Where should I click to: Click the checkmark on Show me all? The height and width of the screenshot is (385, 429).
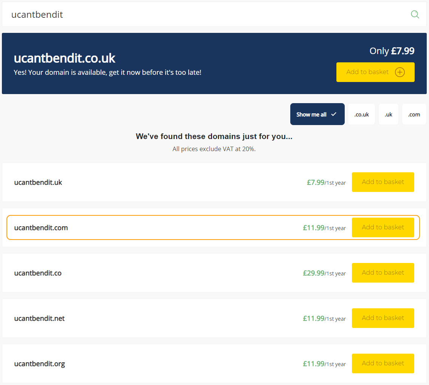coord(333,114)
